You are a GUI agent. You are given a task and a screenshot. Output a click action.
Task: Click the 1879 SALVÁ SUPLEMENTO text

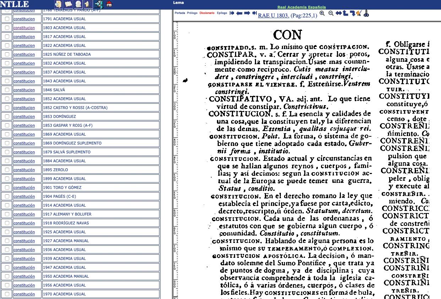(67, 152)
